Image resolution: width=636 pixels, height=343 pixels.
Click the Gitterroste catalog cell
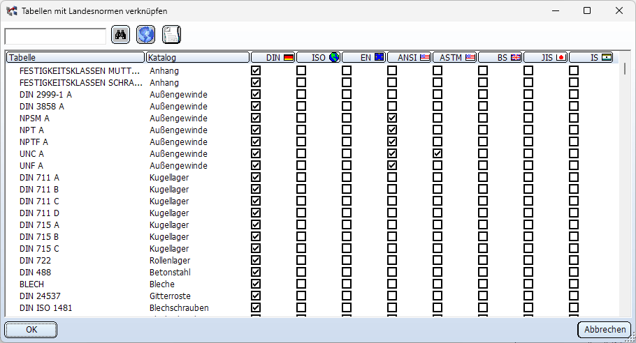point(170,296)
